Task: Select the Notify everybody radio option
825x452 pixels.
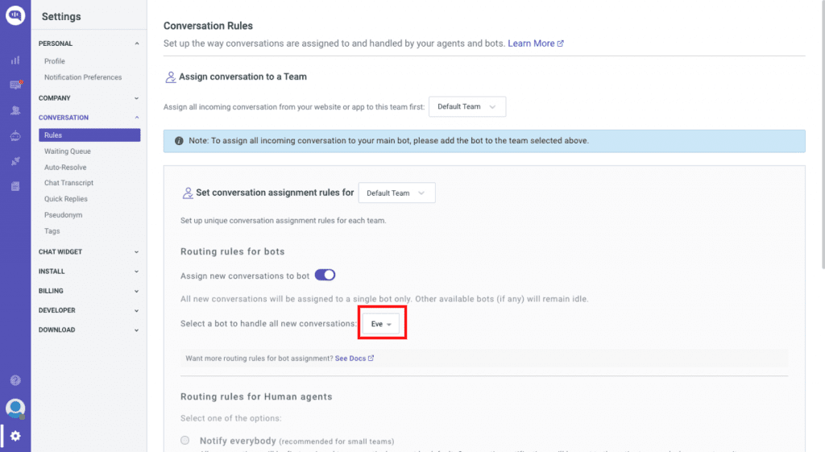Action: pos(185,441)
